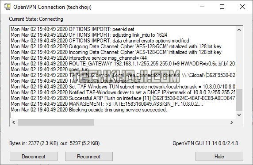253x165 pixels.
Task: Close the OpenVPN Connection window
Action: coord(242,7)
